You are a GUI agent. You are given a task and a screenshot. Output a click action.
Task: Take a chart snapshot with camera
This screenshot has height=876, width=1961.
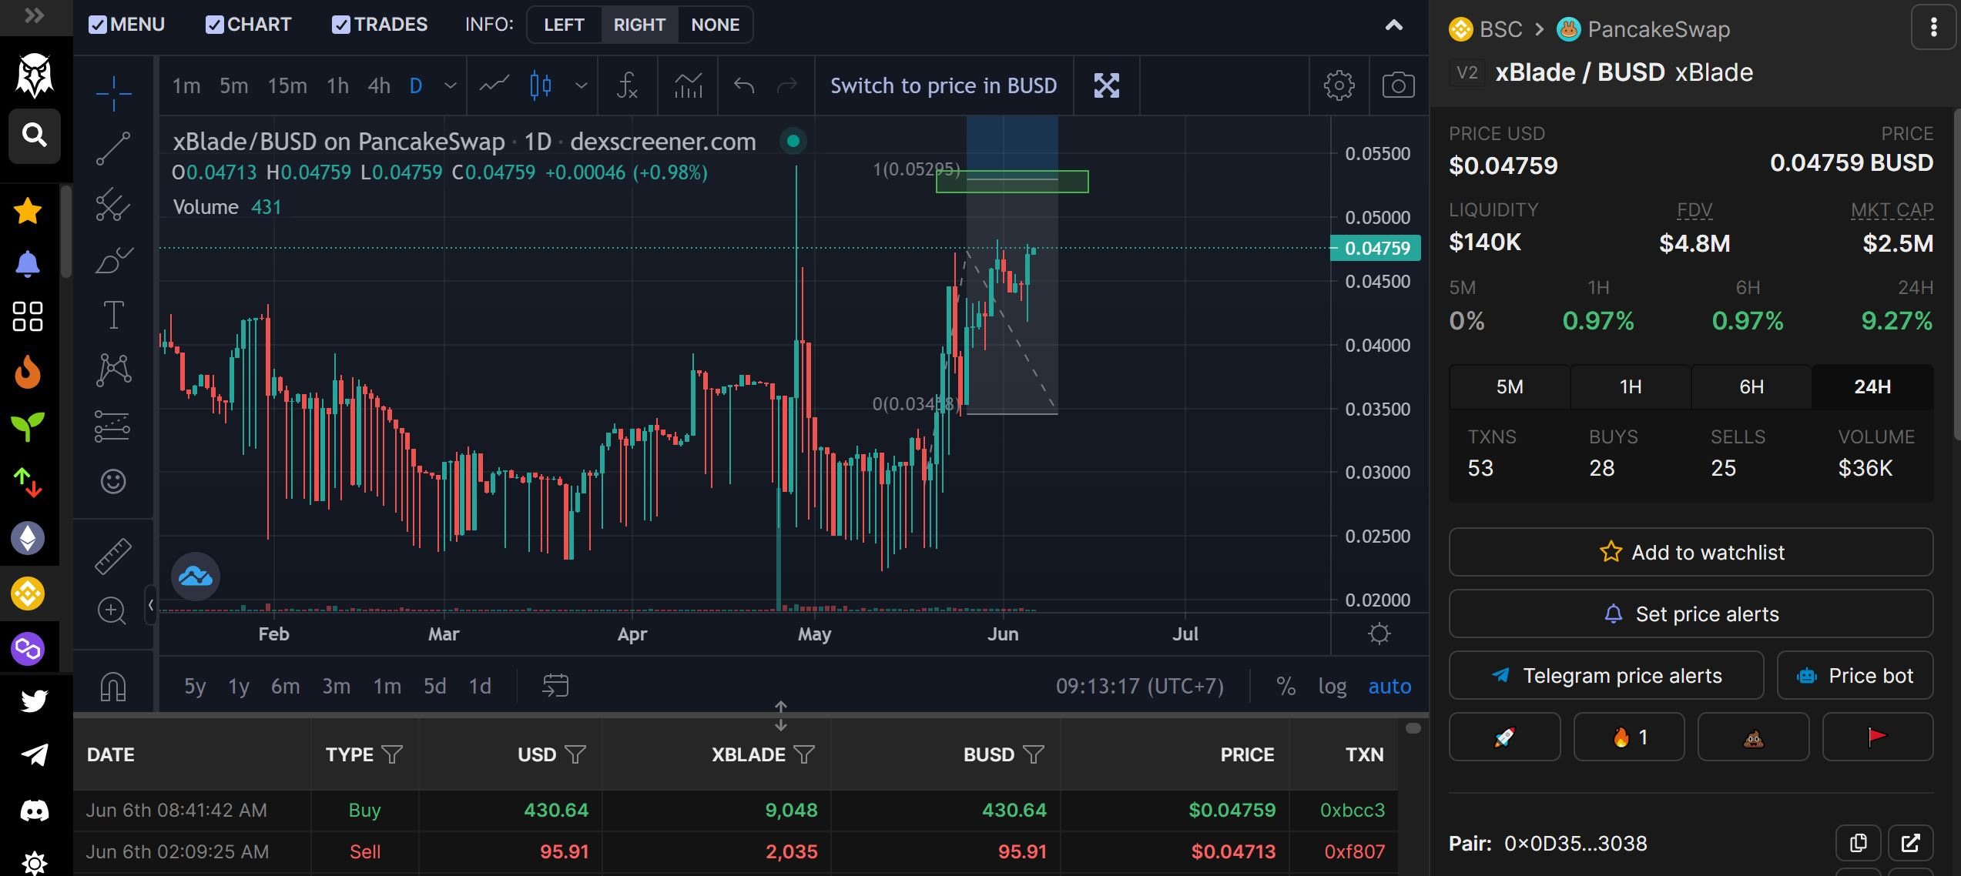pyautogui.click(x=1398, y=85)
